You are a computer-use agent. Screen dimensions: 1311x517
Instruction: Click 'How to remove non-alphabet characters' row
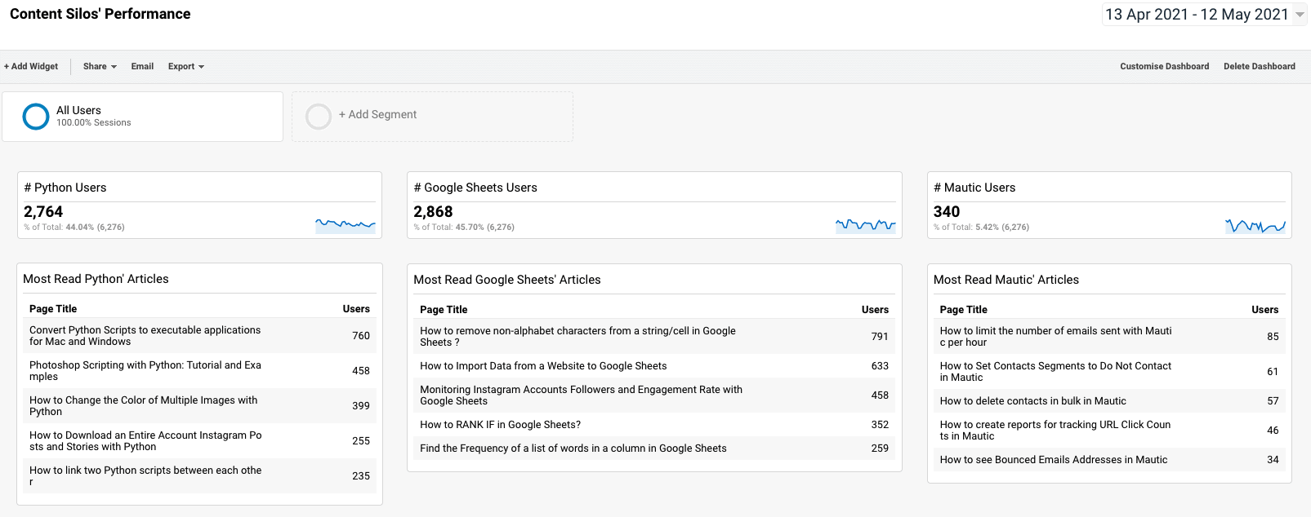654,337
